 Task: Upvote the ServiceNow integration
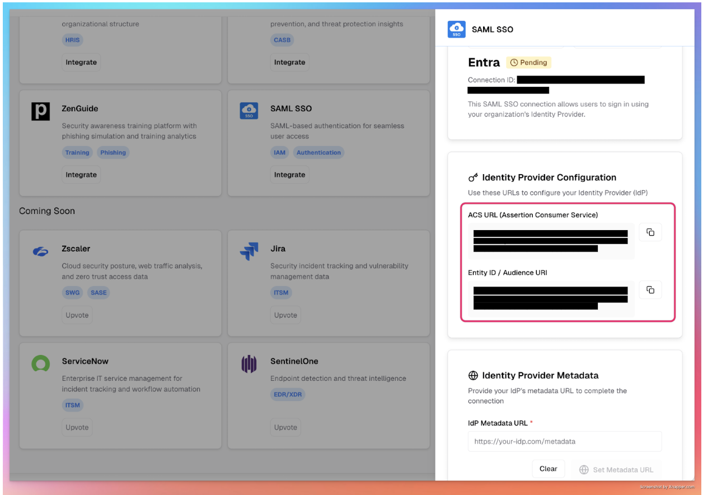(x=77, y=427)
